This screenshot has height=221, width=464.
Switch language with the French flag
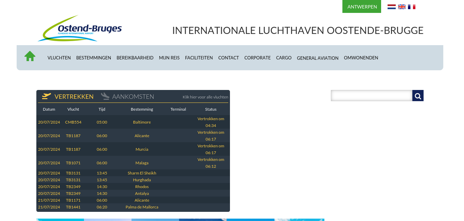(x=412, y=7)
